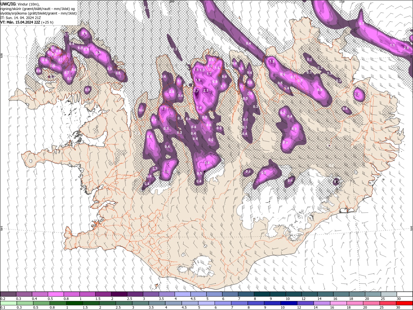Pick dark teal snow swatch between 8 and 9
Image resolution: width=413 pixels, height=310 pixels.
(262, 294)
